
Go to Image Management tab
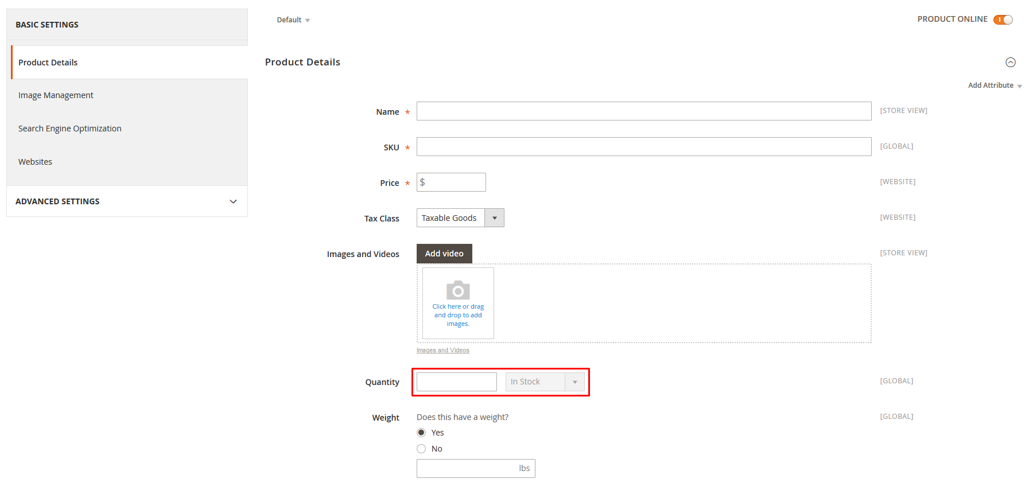pos(56,95)
